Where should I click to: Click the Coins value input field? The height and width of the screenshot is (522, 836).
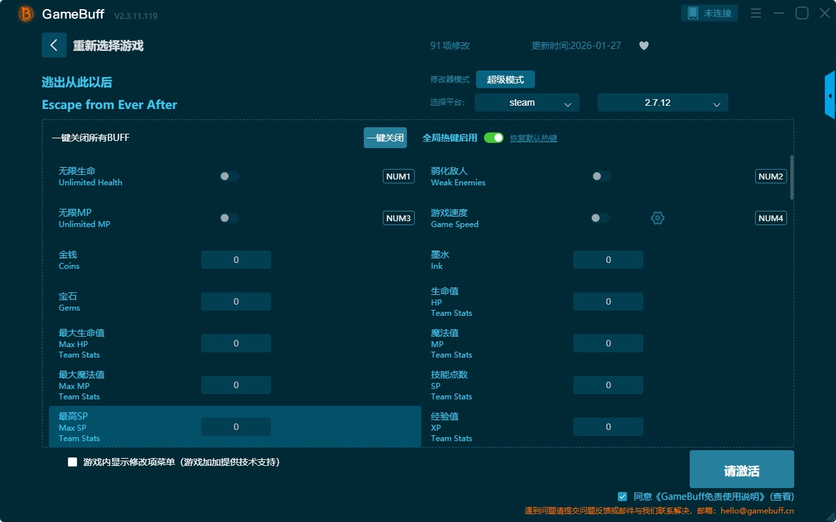coord(236,260)
